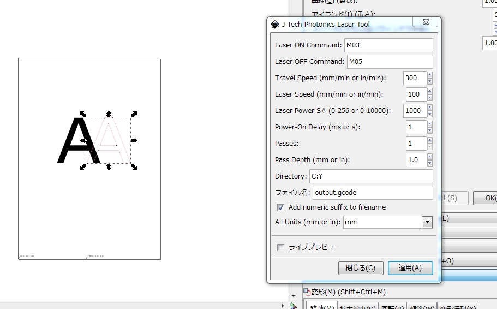Decrease Pass Depth with down arrow
The width and height of the screenshot is (497, 309).
[x=429, y=163]
